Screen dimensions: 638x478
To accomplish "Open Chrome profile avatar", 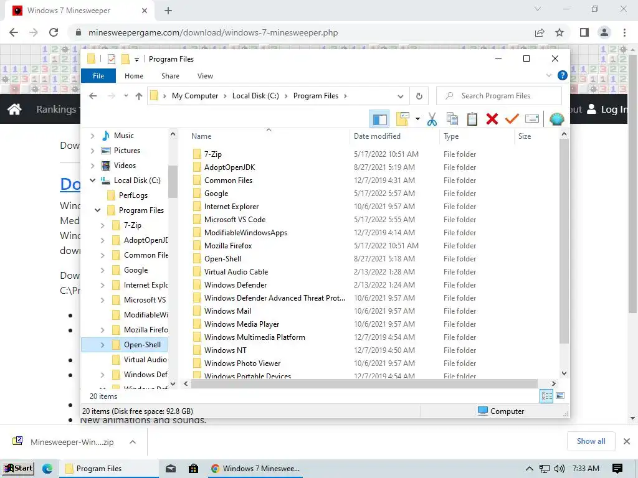I will (x=604, y=32).
